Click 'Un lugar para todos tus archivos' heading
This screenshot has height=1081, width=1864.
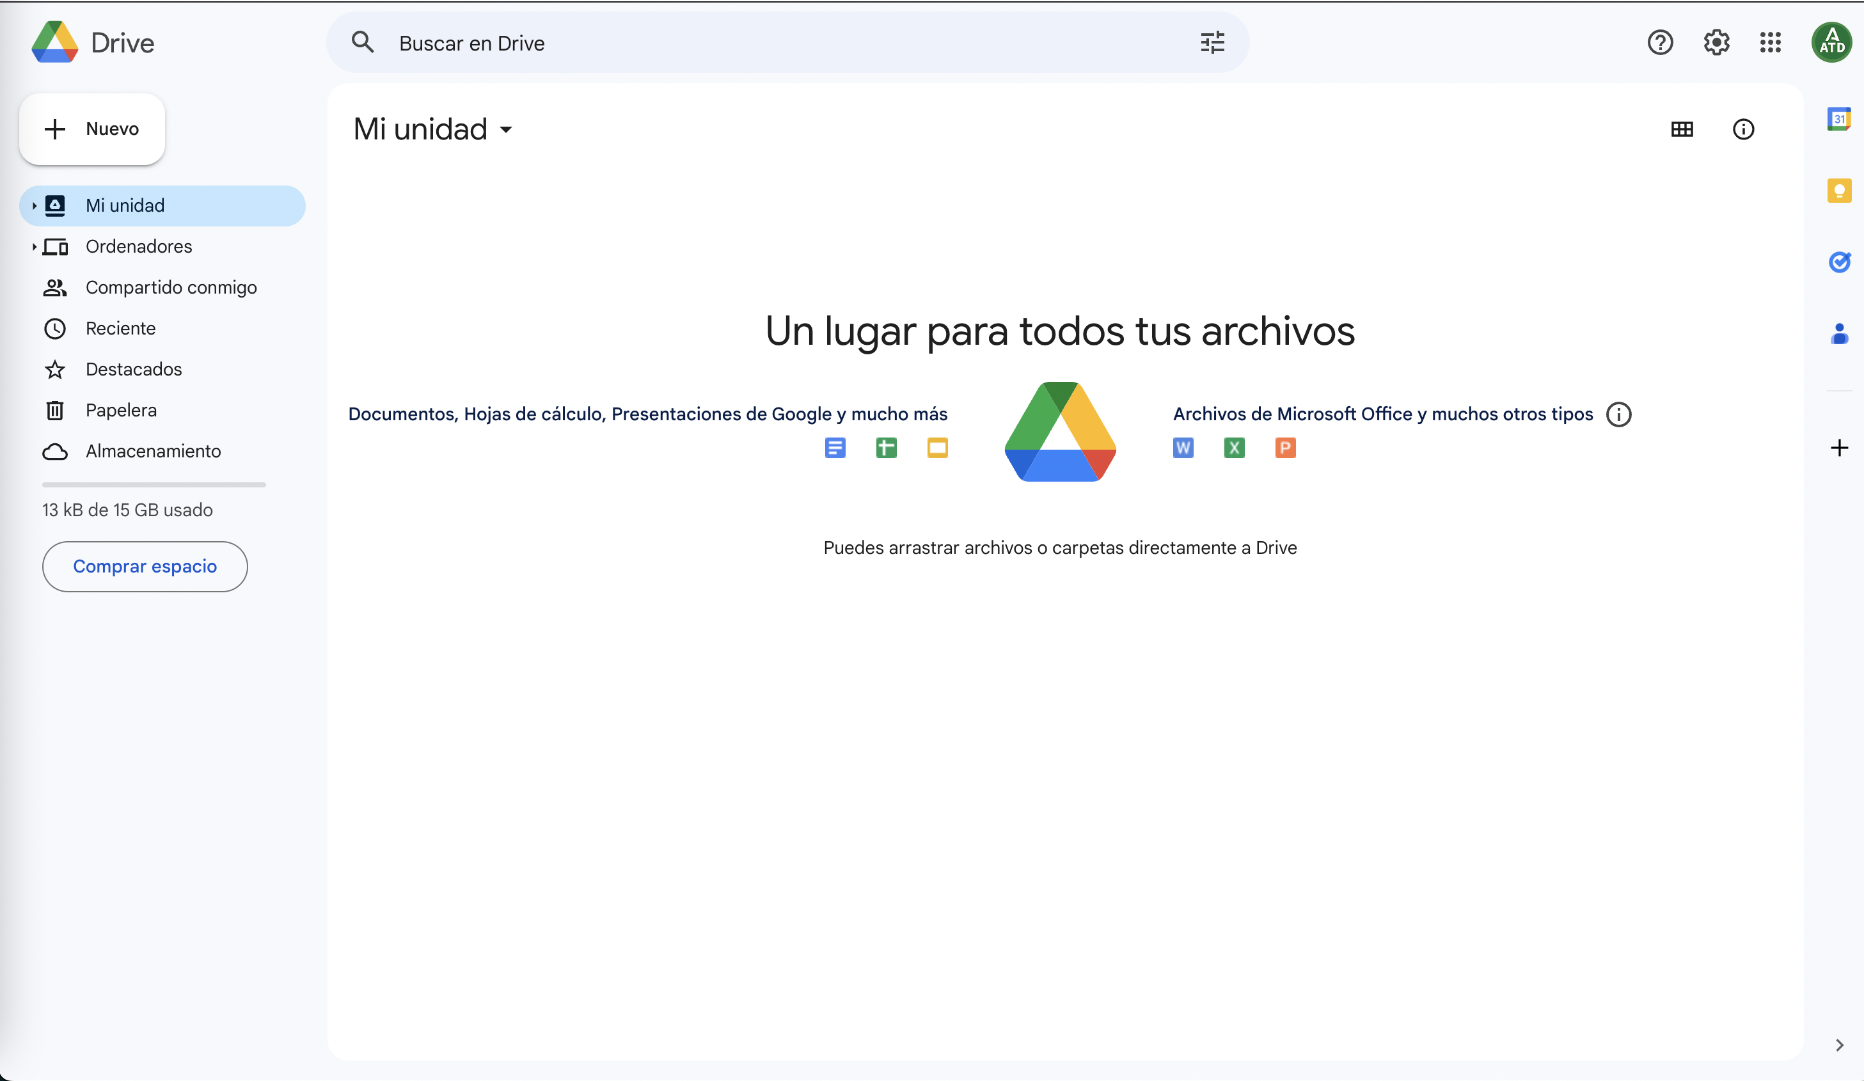click(1060, 331)
